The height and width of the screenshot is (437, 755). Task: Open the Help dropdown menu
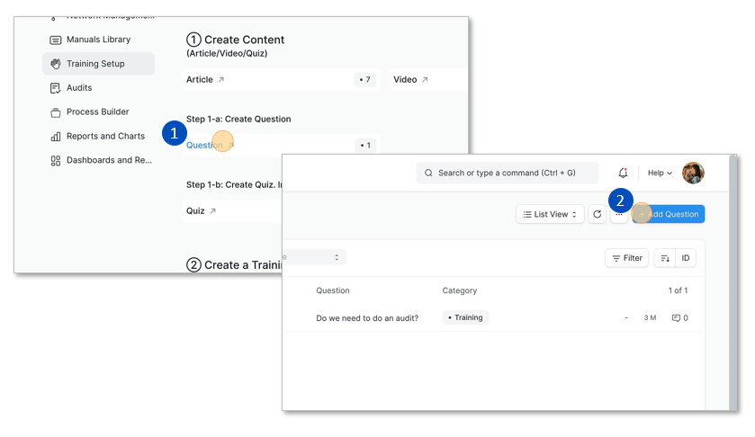(660, 173)
